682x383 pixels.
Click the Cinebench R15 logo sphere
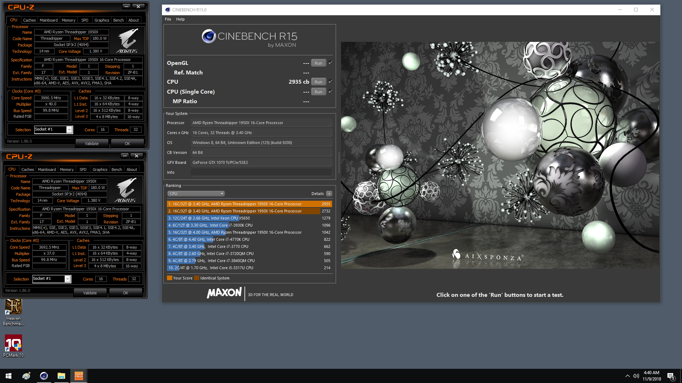pyautogui.click(x=209, y=36)
